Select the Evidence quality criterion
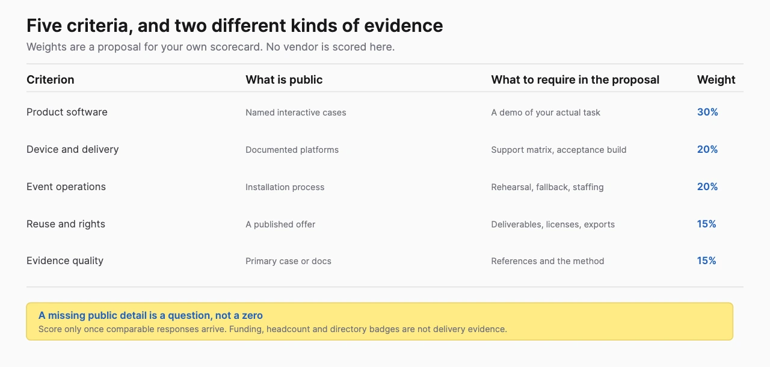 click(65, 261)
